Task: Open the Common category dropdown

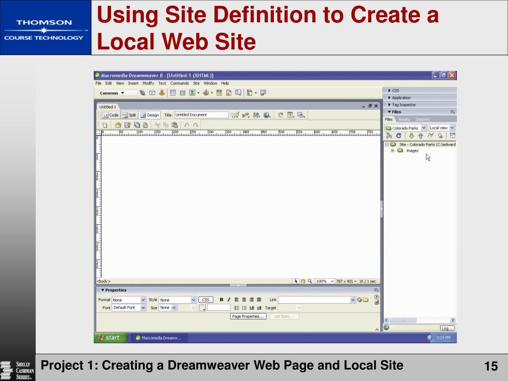Action: point(113,93)
